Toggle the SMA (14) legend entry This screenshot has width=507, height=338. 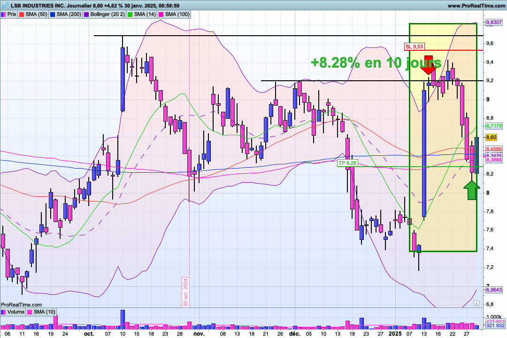(x=142, y=14)
